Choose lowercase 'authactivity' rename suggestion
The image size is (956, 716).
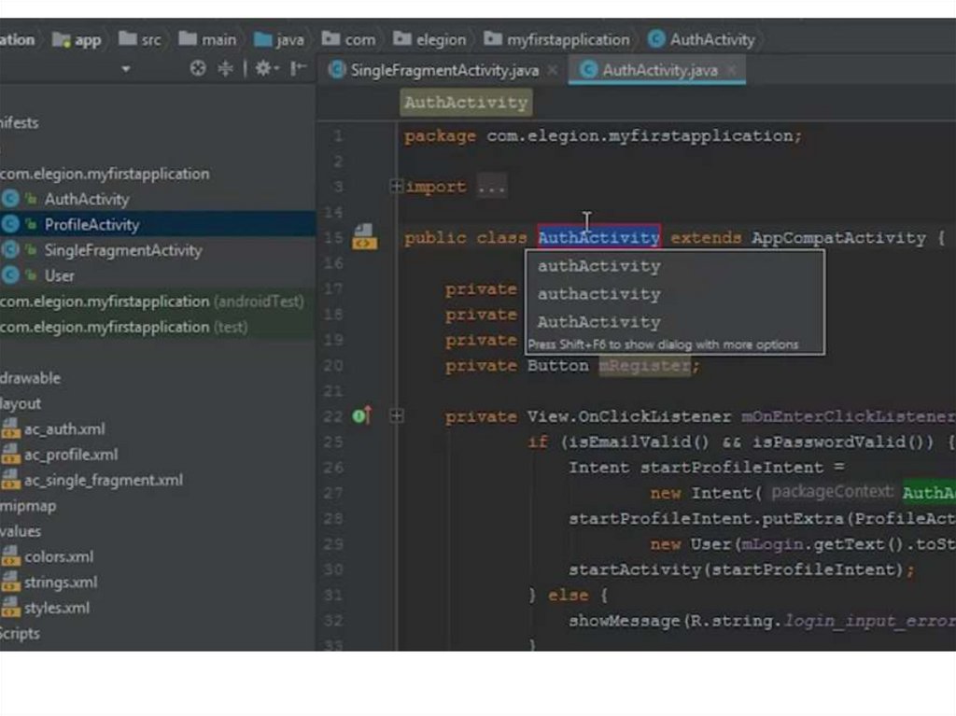tap(598, 294)
